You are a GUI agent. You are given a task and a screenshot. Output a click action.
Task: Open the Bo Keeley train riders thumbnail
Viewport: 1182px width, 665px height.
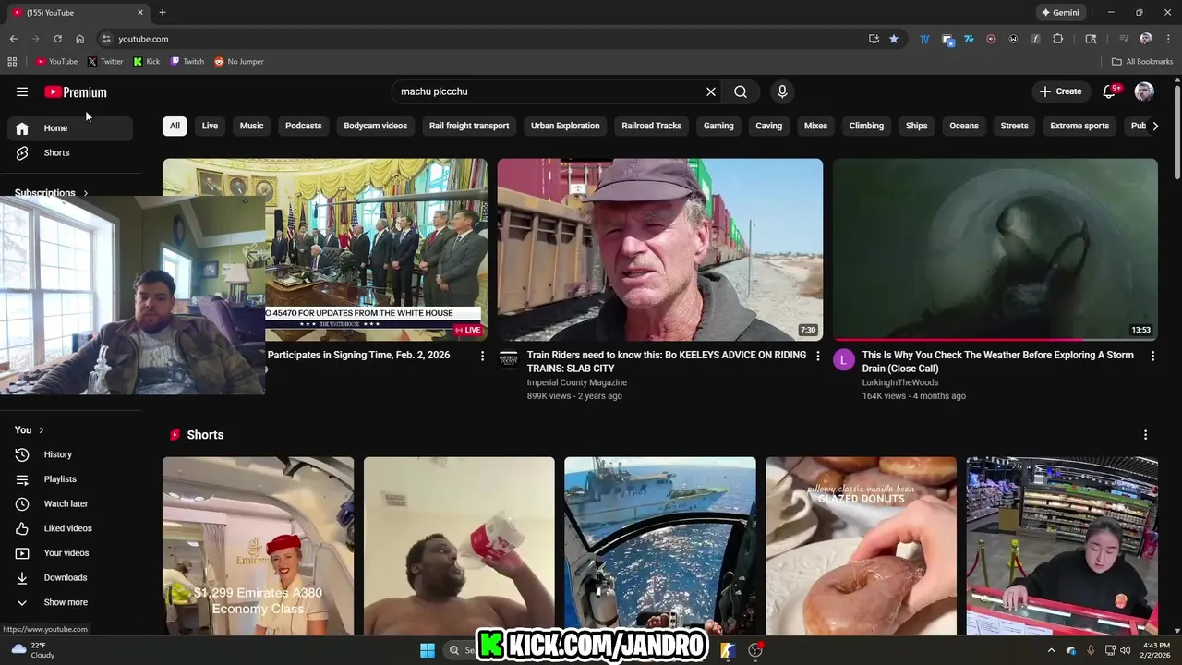pos(660,249)
